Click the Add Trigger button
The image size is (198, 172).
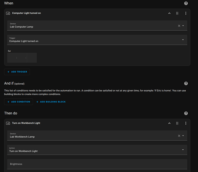pyautogui.click(x=17, y=72)
